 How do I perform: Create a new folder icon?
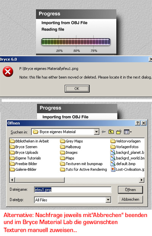pos(119,132)
